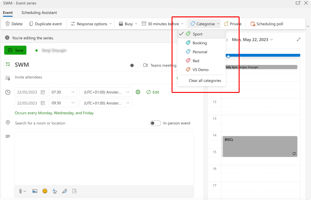This screenshot has height=200, width=311.
Task: Click the Duplicate event copy icon
Action: coord(31,24)
